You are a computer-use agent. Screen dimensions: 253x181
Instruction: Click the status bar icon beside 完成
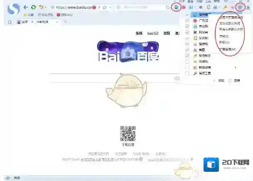pos(8,178)
